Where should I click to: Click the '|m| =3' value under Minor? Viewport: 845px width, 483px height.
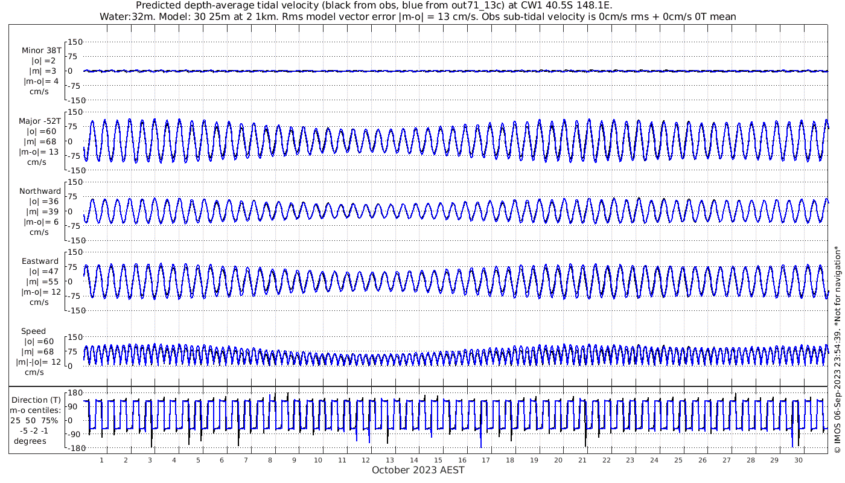(43, 71)
